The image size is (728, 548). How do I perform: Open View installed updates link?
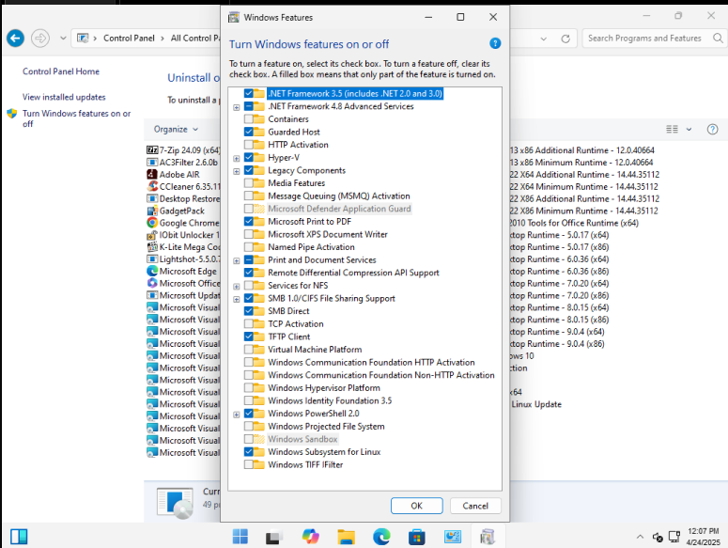tap(64, 97)
